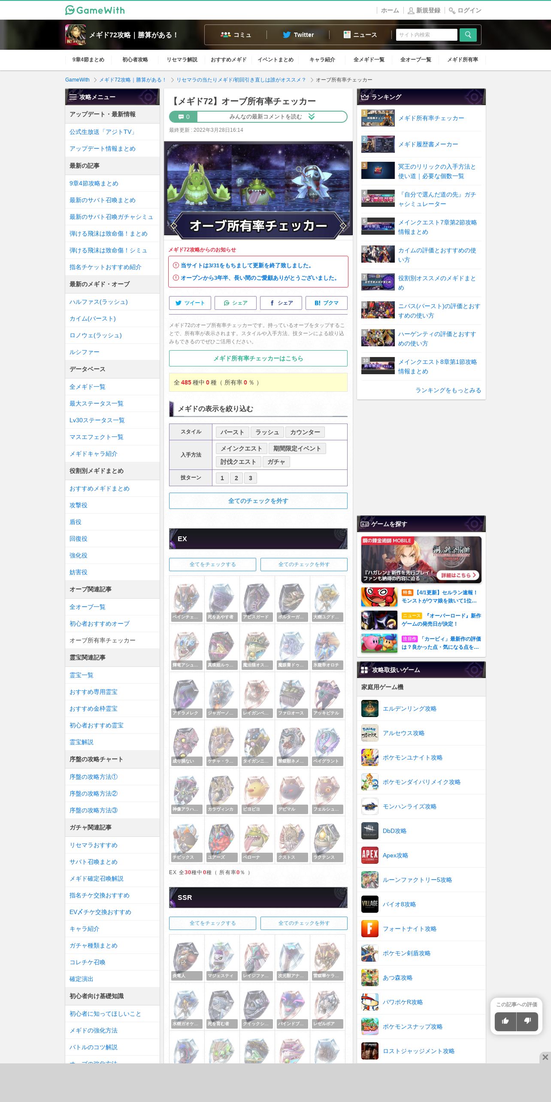Open 全オーブ一覧 nav item
The image size is (551, 1102).
416,60
